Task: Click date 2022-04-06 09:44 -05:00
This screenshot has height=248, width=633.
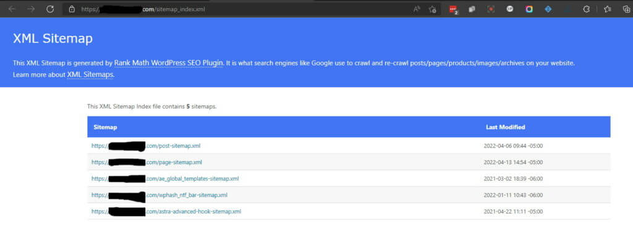Action: (513, 146)
